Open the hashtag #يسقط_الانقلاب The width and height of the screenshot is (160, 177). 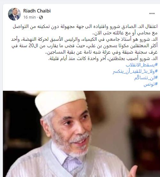coord(141,65)
